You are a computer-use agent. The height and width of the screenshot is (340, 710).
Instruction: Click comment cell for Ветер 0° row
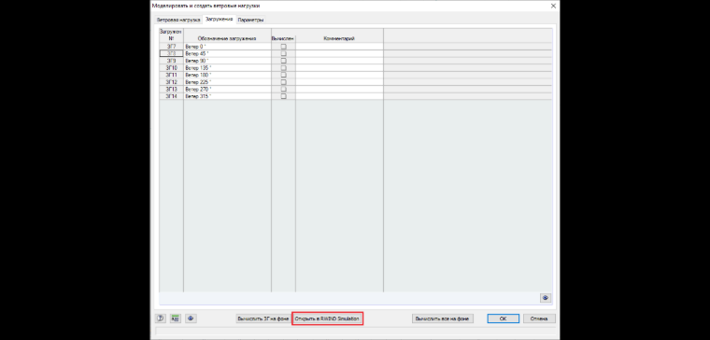[339, 46]
